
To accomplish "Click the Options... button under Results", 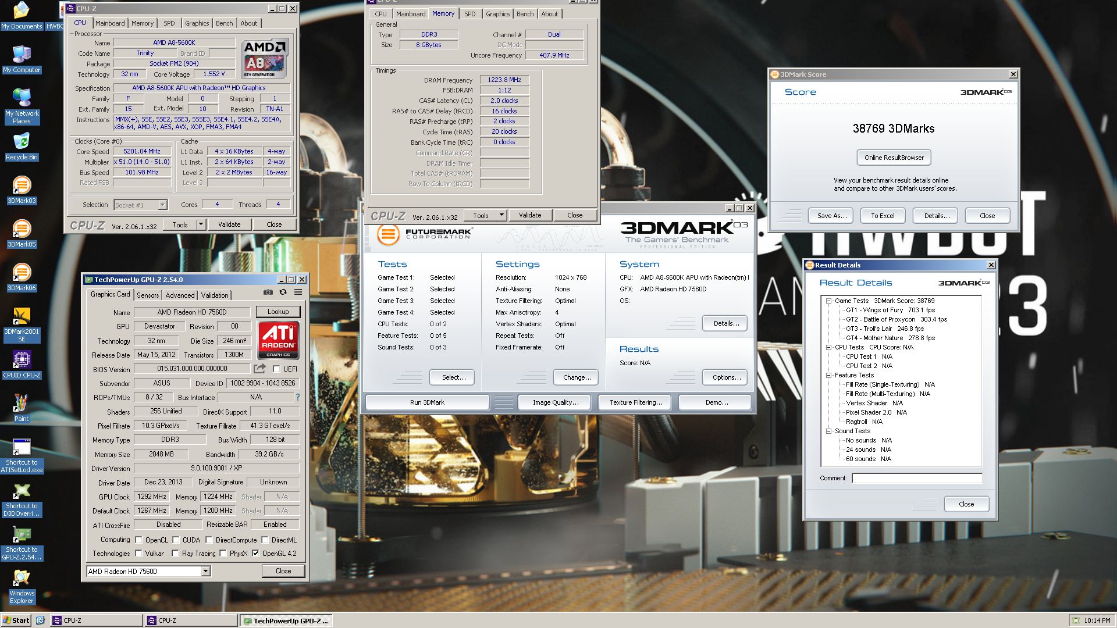I will [x=725, y=377].
